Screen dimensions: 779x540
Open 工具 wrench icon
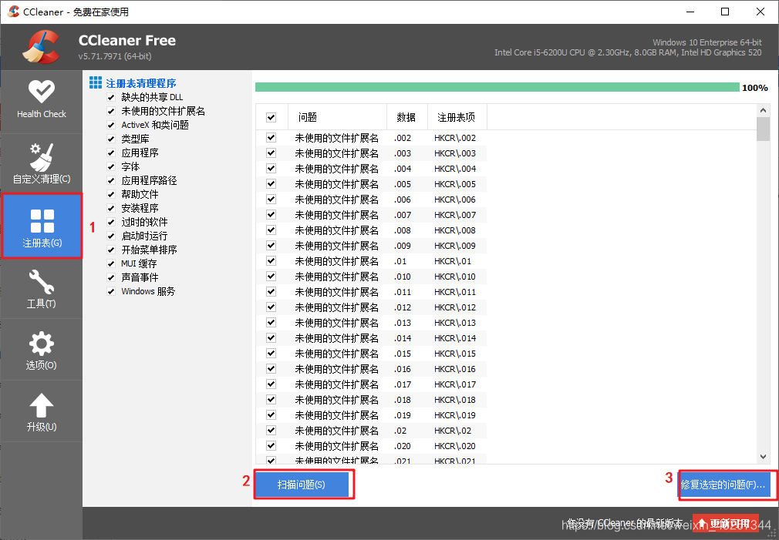click(41, 282)
